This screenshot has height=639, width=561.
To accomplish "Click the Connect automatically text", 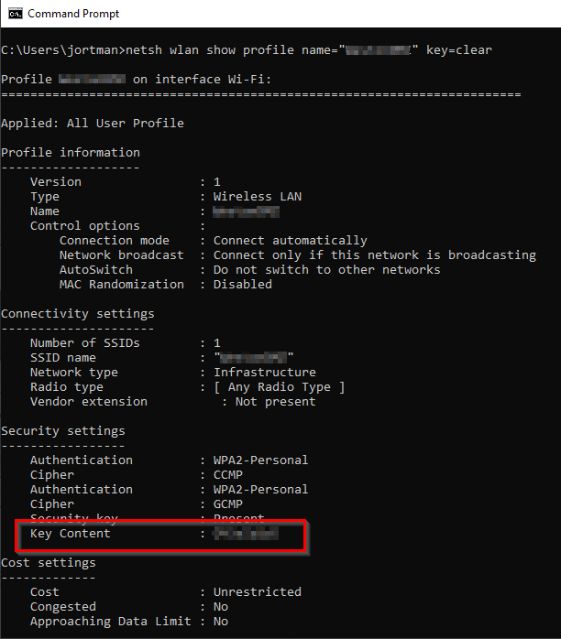I will click(290, 241).
